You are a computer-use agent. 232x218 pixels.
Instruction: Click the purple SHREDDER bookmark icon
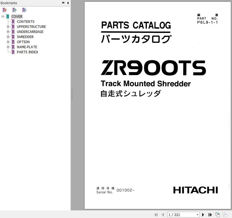pyautogui.click(x=13, y=37)
